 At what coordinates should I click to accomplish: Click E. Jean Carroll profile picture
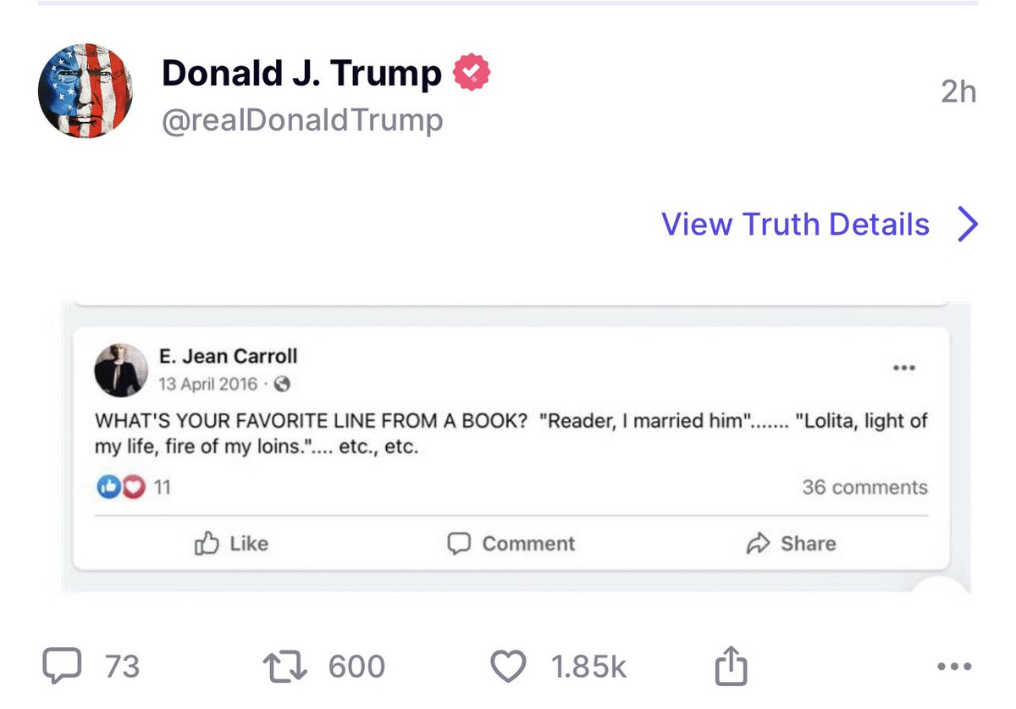point(121,370)
